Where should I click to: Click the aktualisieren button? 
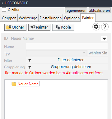[100, 11]
